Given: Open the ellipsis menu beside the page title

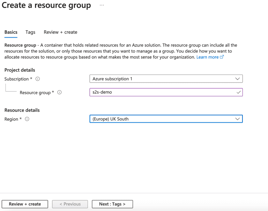Looking at the screenshot, I should tap(102, 5).
